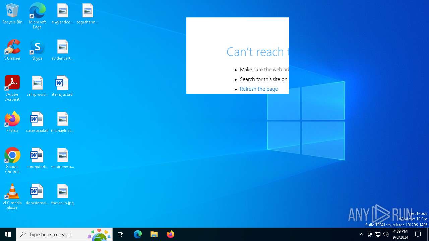
Task: Open CCleaner desktop shortcut
Action: [12, 50]
